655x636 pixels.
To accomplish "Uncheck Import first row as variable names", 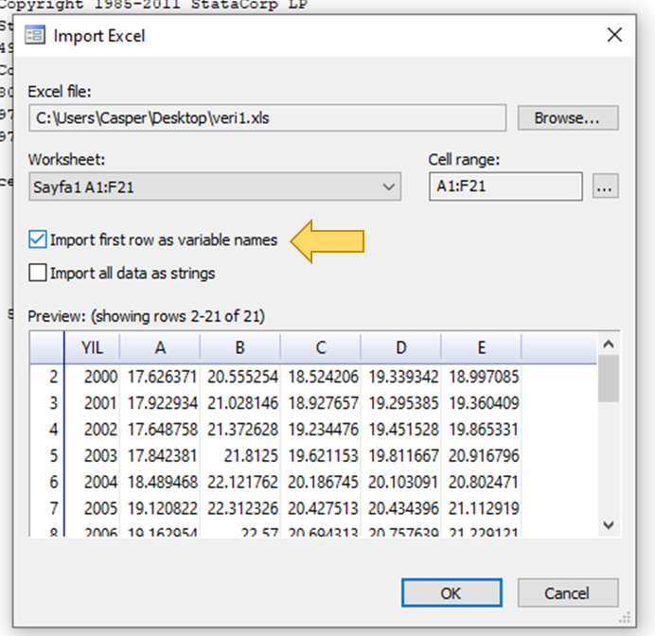I will [38, 239].
